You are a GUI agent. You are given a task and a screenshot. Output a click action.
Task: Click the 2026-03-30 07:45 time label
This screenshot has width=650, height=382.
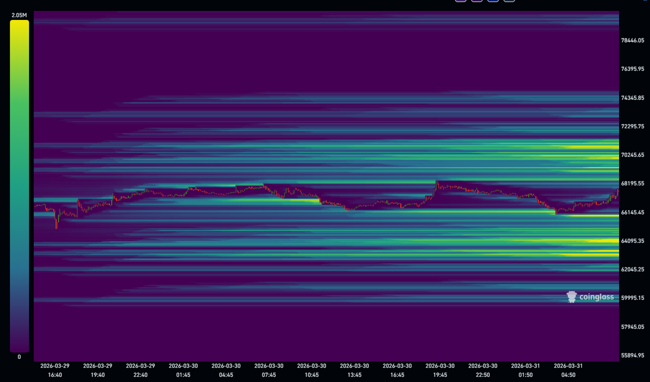click(269, 370)
